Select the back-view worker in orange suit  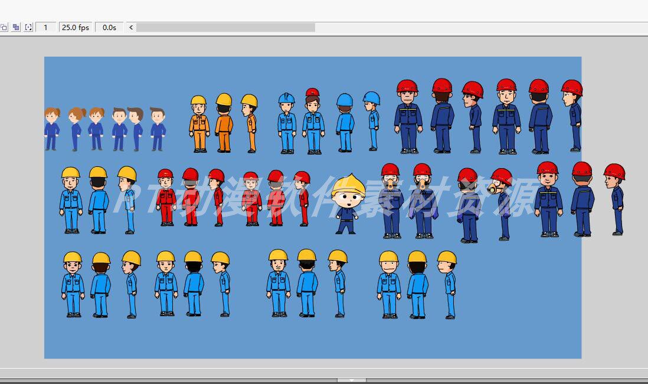(x=224, y=123)
